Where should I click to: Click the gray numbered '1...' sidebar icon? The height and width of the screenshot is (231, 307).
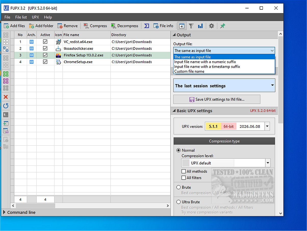[6, 115]
